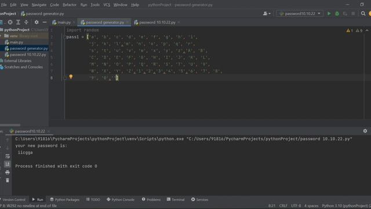Open Version Control tool window
This screenshot has width=371, height=209.
(x=13, y=200)
